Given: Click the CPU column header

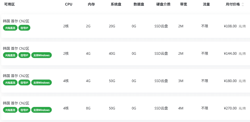Looking at the screenshot, I should [x=68, y=4].
